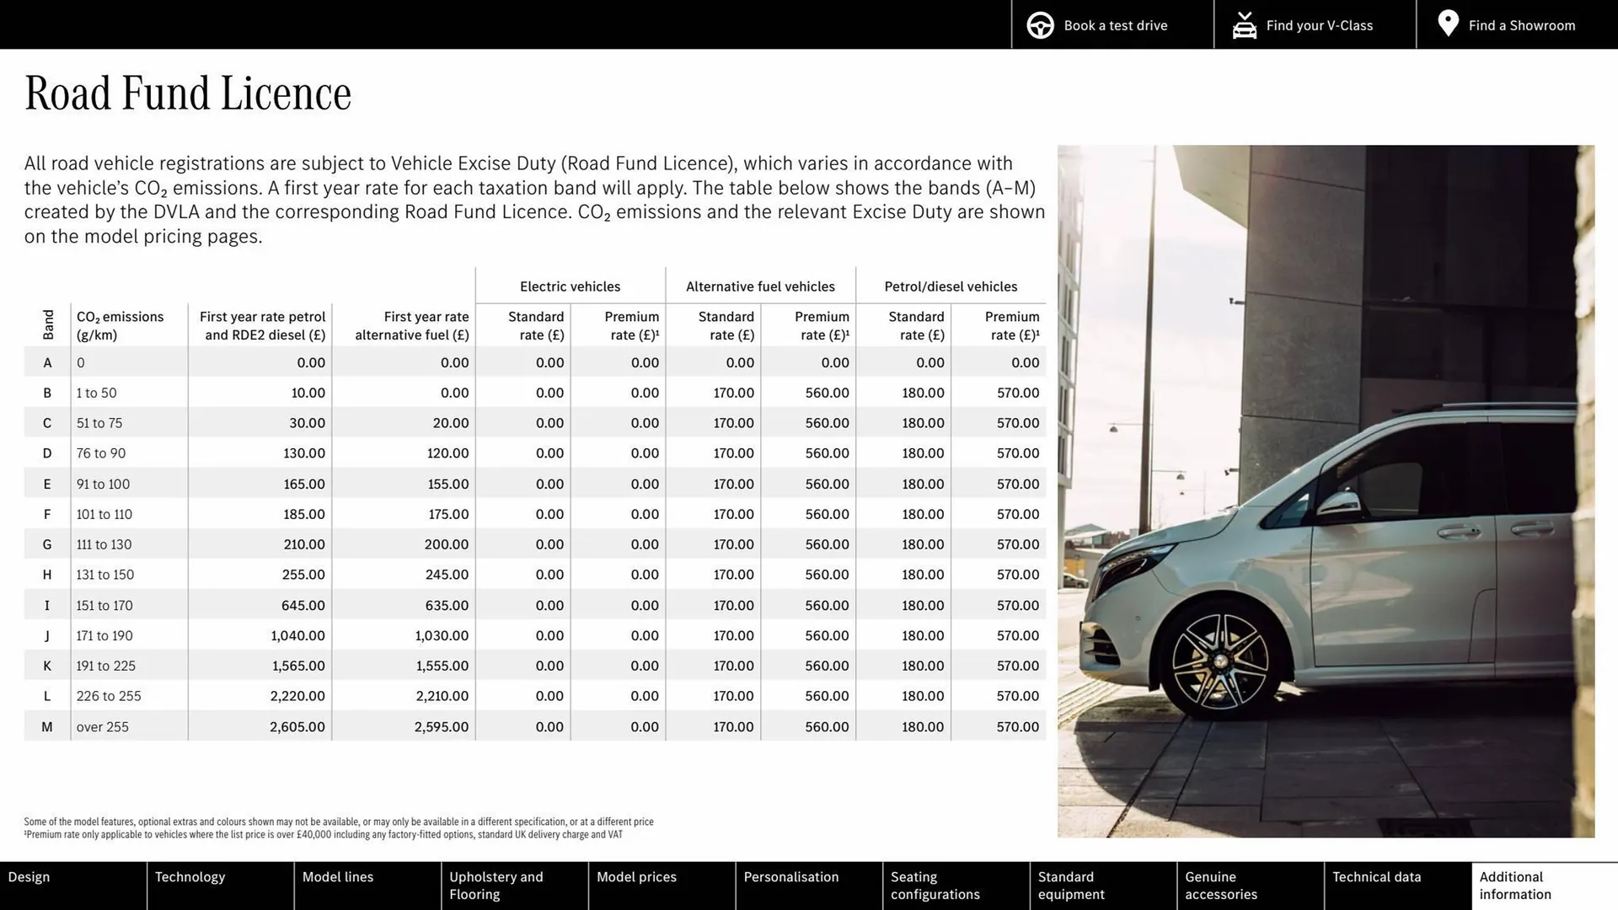Click the steering wheel Book a test drive icon

(1040, 24)
